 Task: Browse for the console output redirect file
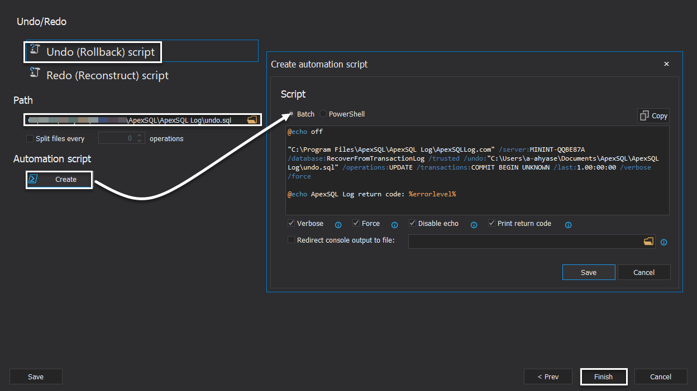648,242
